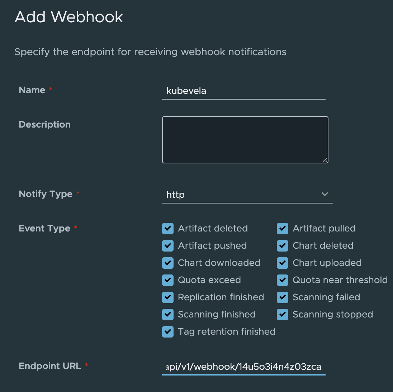The height and width of the screenshot is (392, 393).
Task: Uncheck the Artifact pulled checkbox
Action: (283, 229)
